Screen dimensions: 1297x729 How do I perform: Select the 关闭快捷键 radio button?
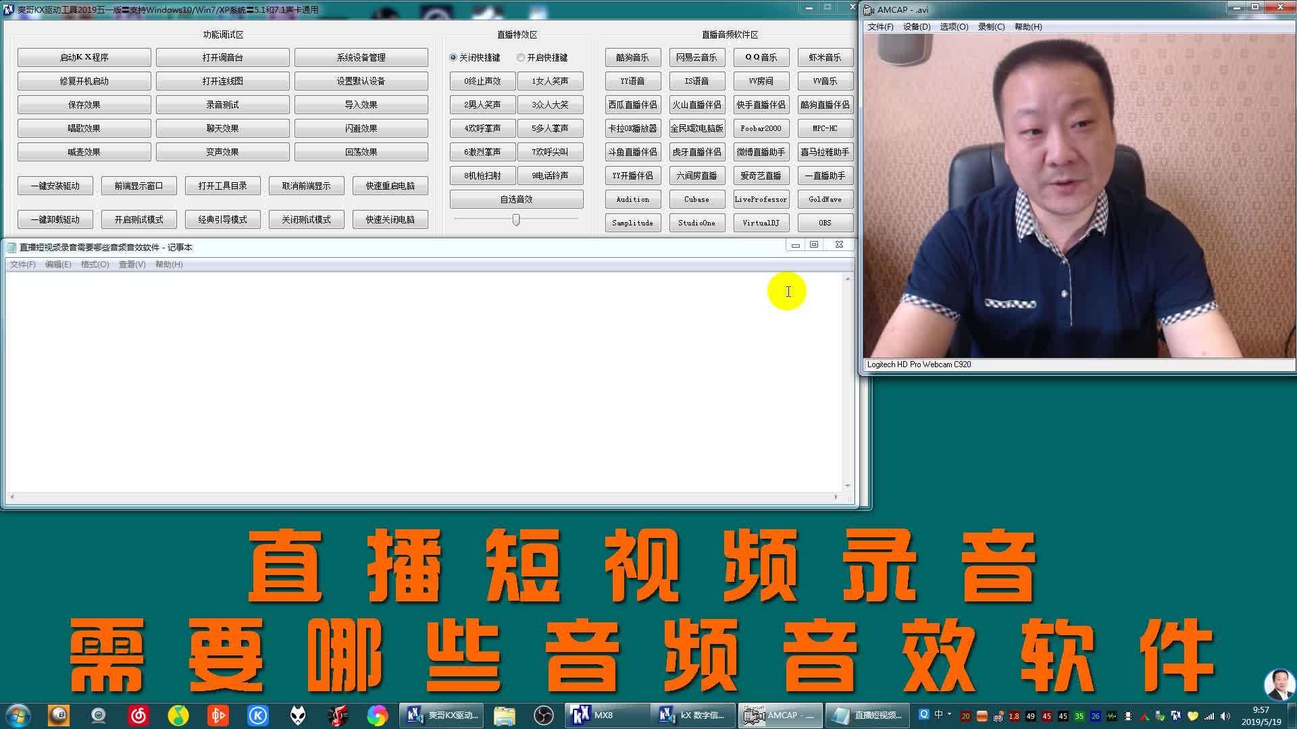point(453,57)
